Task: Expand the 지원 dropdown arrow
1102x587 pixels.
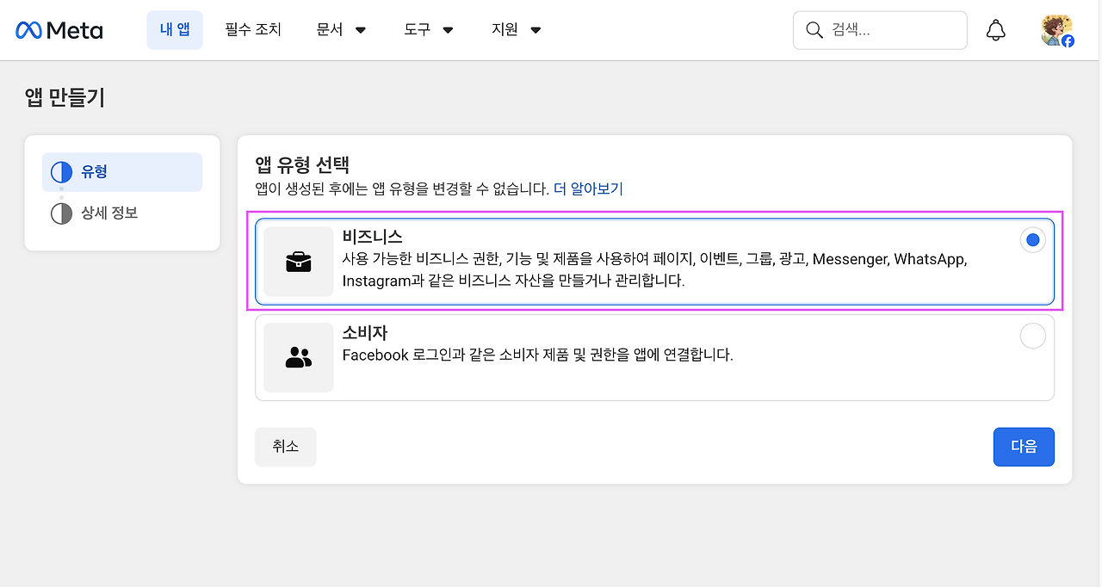Action: [536, 30]
